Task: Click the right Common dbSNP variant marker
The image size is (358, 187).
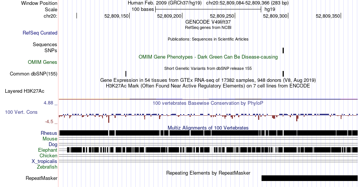Action: tap(283, 74)
